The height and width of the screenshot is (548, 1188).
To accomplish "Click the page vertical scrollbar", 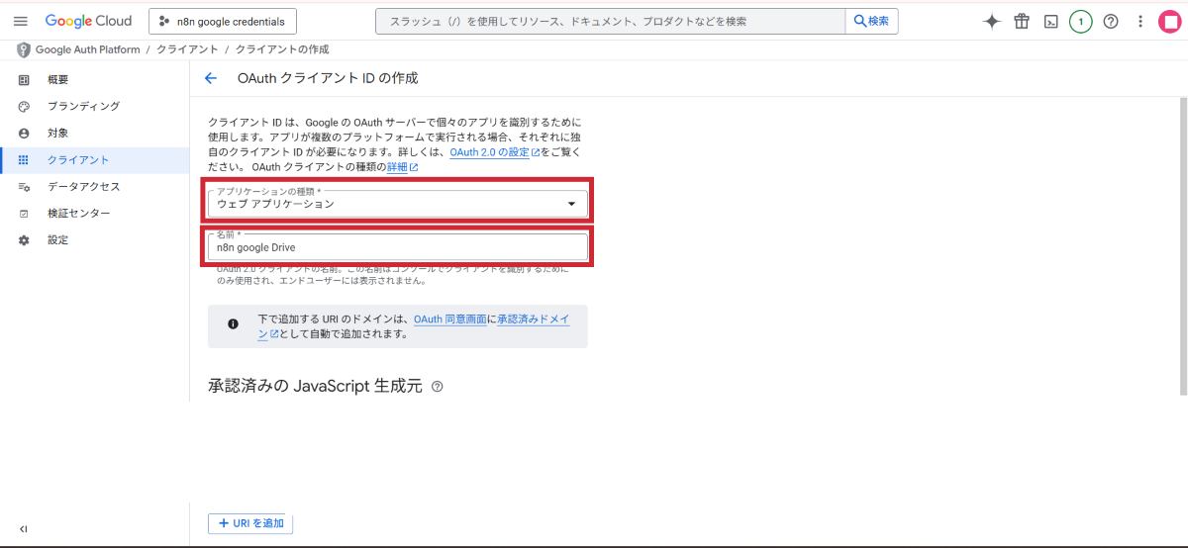I will tap(1182, 247).
